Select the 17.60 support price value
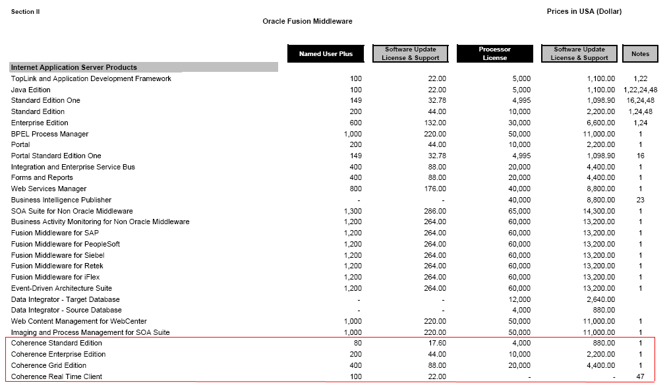The image size is (669, 387). 437,343
